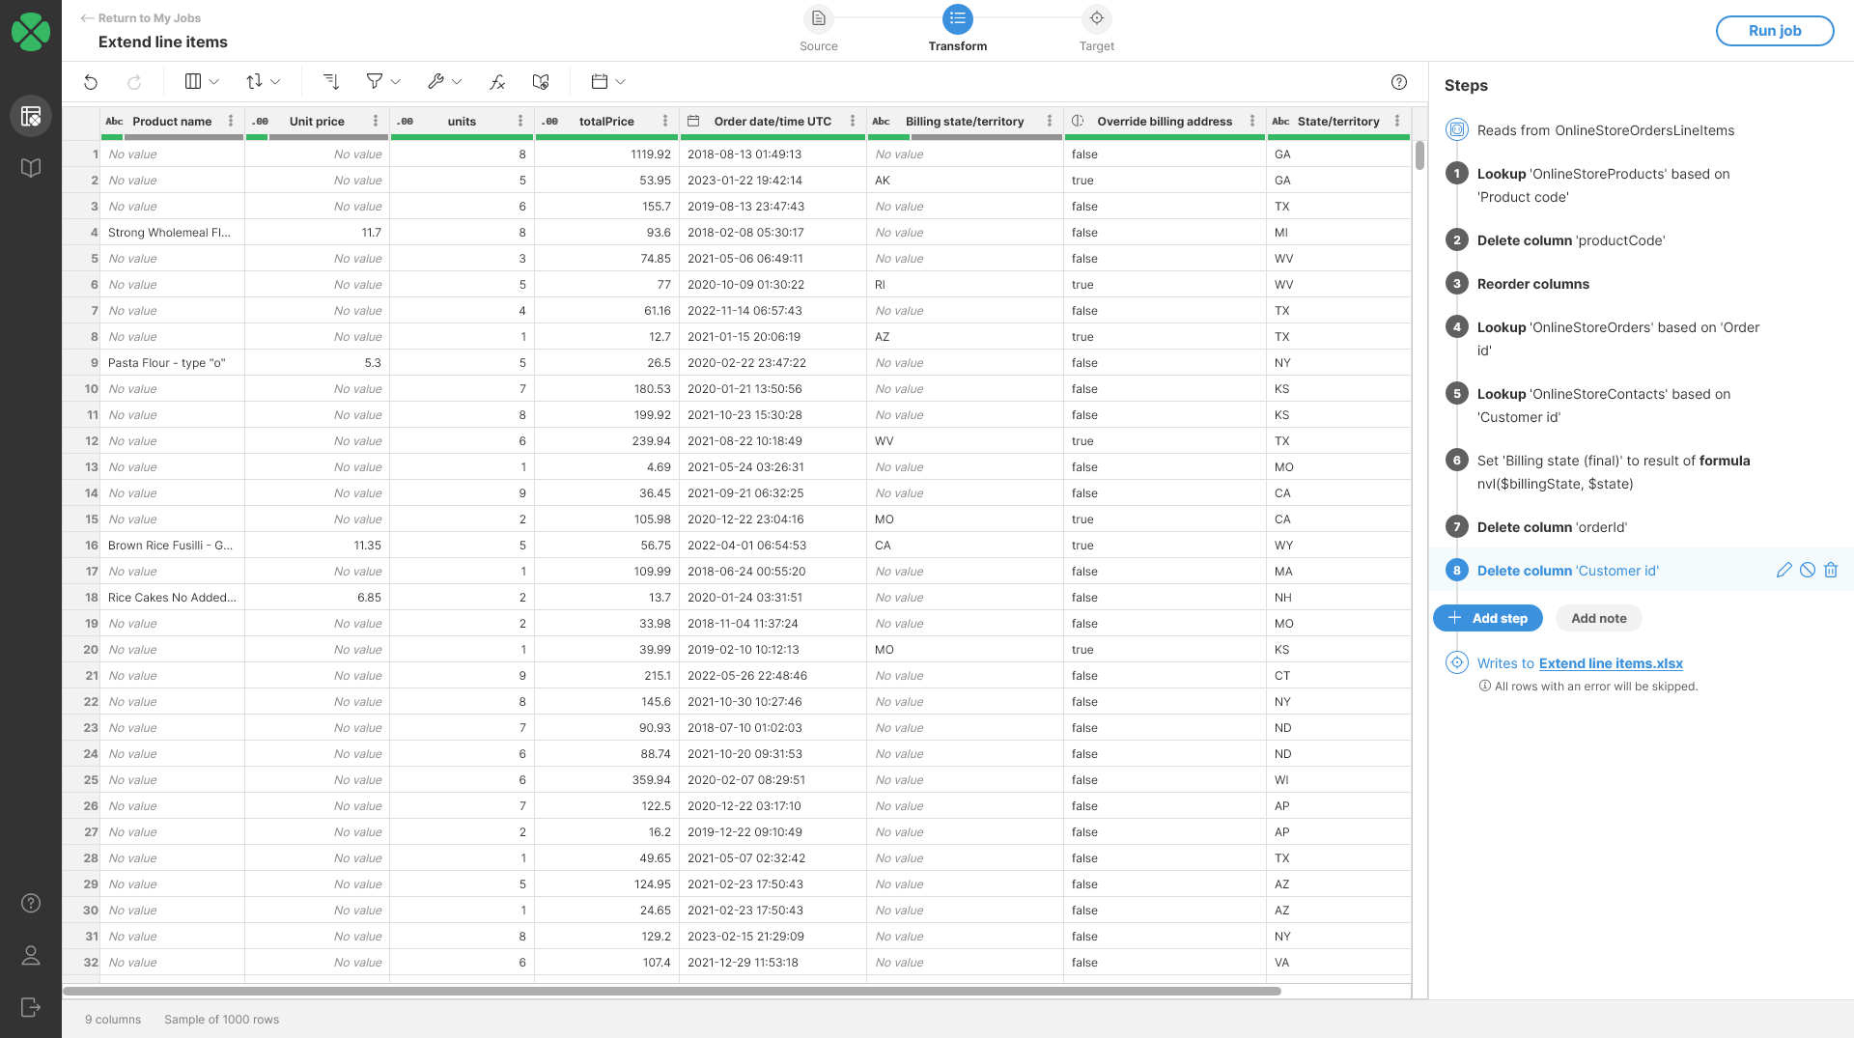Open the help circle above the table

(x=1399, y=82)
